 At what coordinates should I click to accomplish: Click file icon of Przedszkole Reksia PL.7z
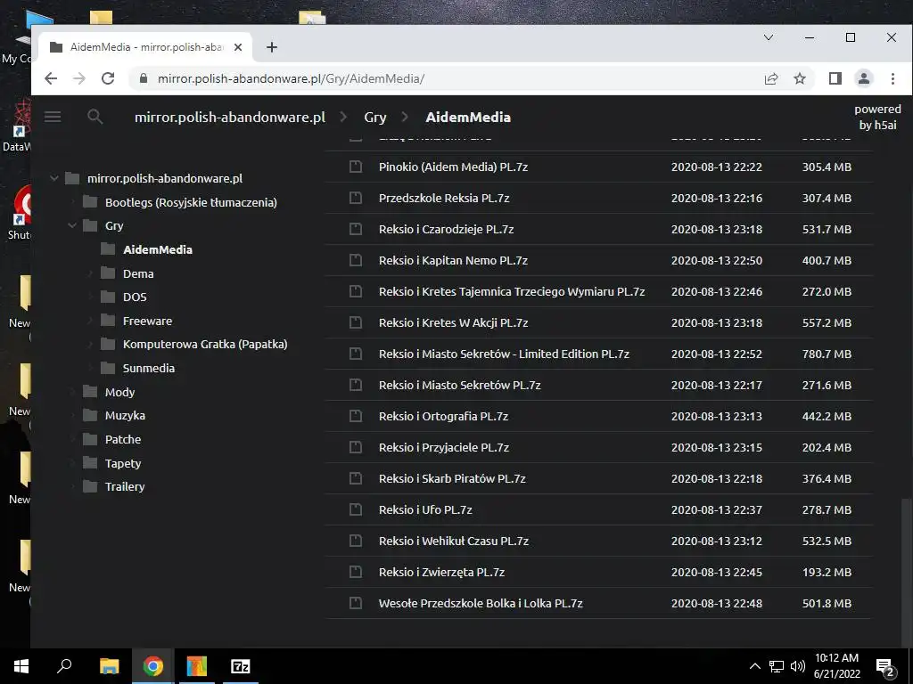click(355, 198)
